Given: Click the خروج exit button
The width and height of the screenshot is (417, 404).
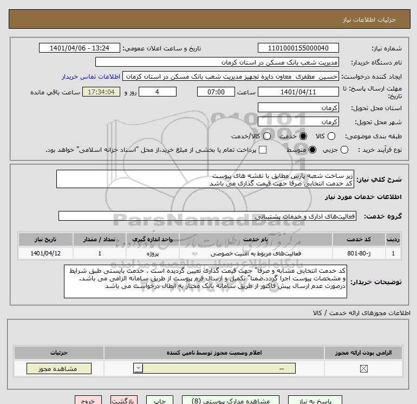Looking at the screenshot, I should pyautogui.click(x=88, y=400).
